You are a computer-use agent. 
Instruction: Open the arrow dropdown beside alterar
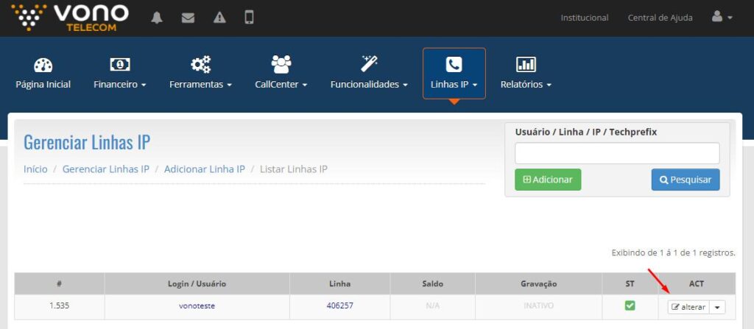[719, 307]
